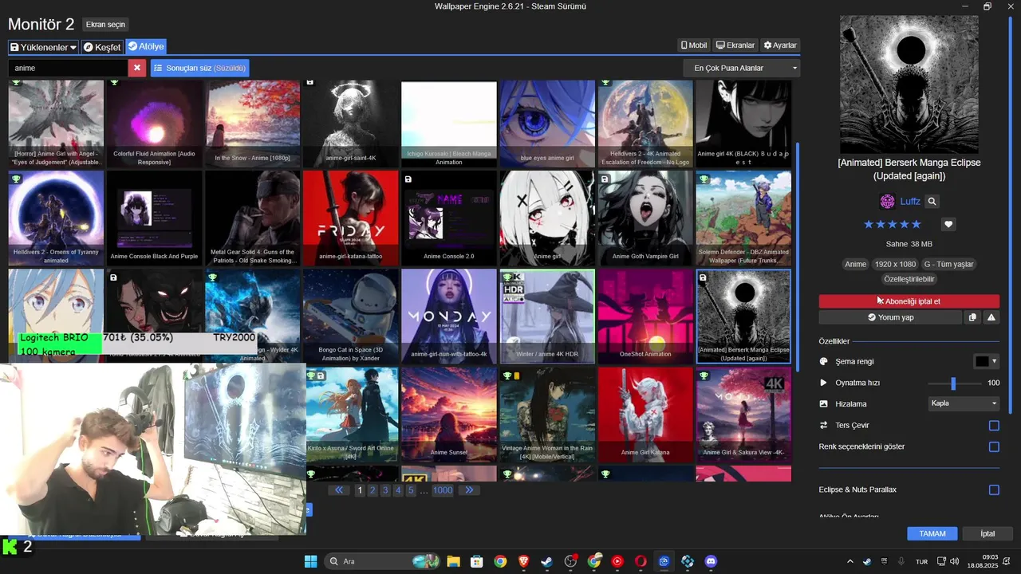1021x574 pixels.
Task: Click the anime search input field
Action: point(68,68)
